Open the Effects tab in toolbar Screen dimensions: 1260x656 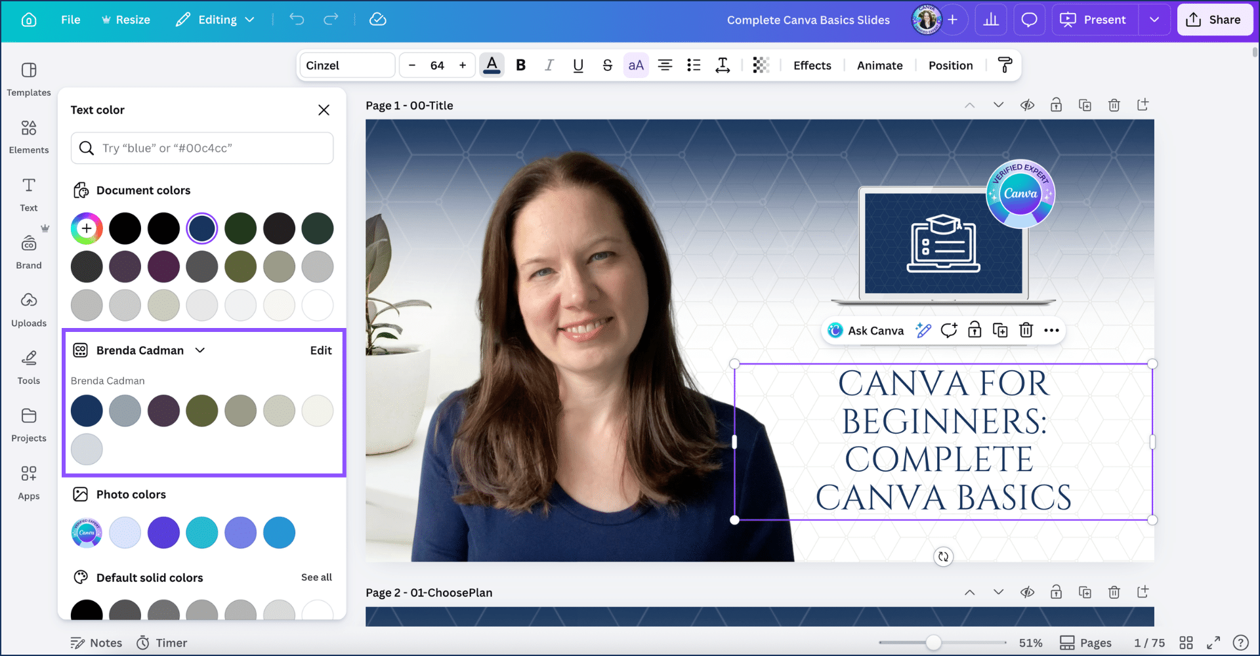812,65
